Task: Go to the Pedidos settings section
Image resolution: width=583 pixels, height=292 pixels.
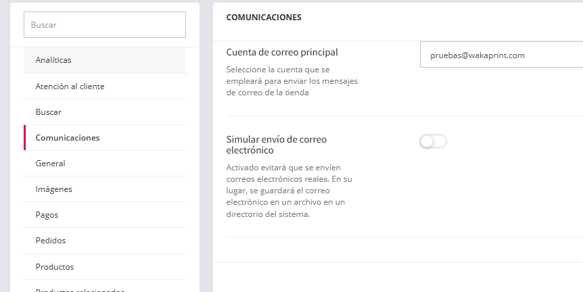Action: 51,241
